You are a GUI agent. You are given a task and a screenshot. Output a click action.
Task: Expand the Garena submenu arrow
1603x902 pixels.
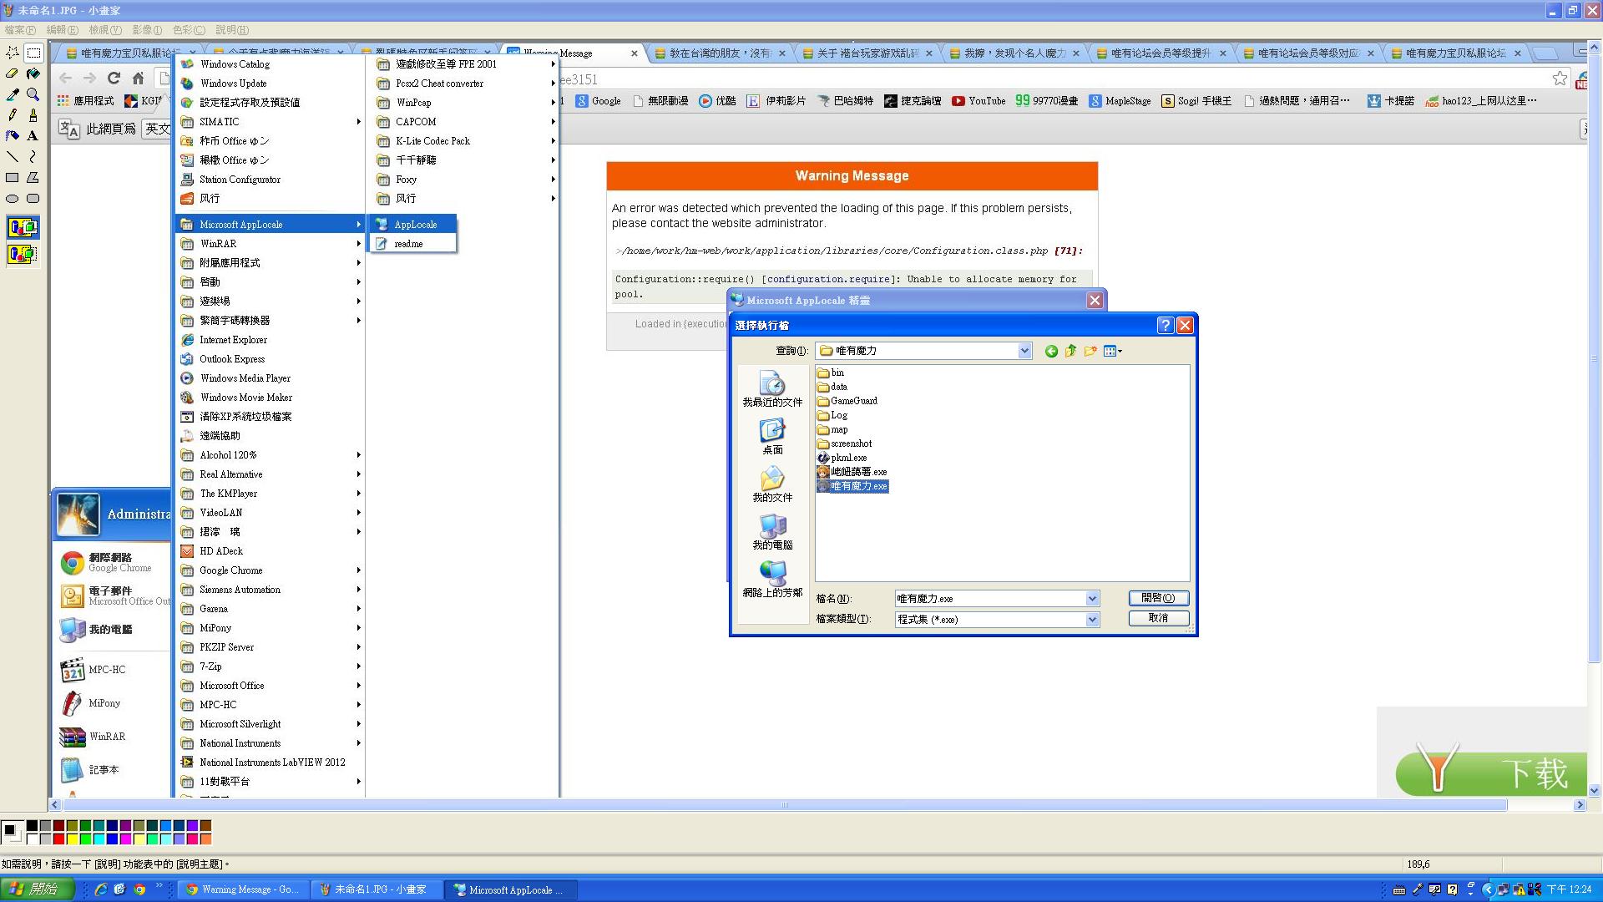pos(358,609)
